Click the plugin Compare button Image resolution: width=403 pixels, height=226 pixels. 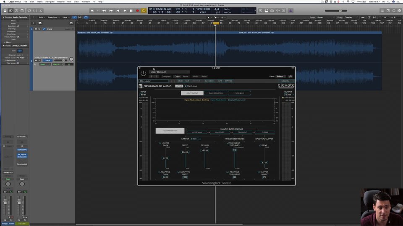tap(166, 76)
